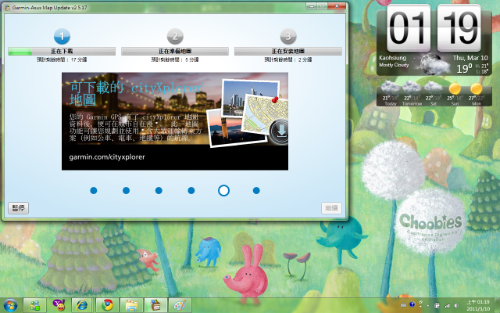Click the hour flip digits on the clock widget
500x313 pixels.
click(x=408, y=27)
